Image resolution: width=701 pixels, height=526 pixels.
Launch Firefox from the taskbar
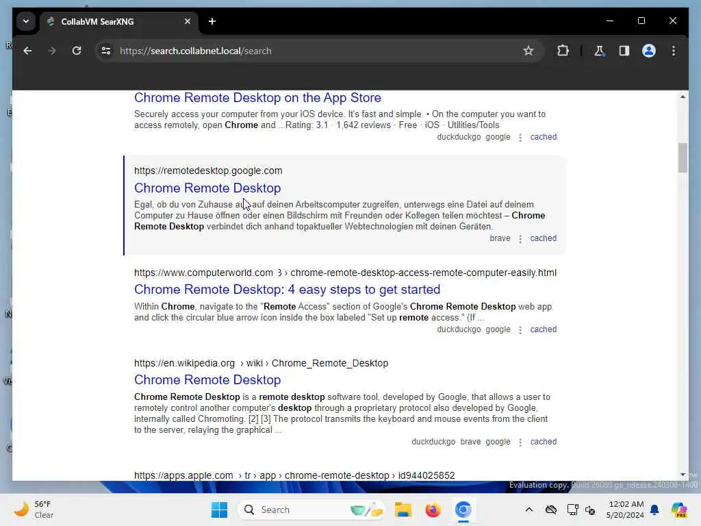pyautogui.click(x=433, y=510)
